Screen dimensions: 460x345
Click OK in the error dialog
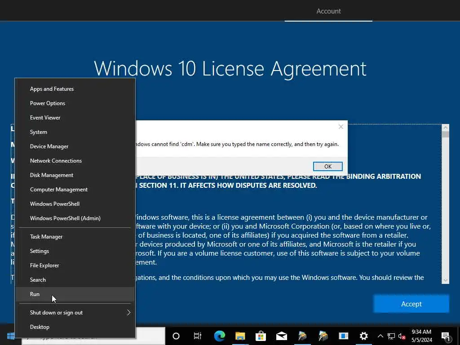coord(327,166)
